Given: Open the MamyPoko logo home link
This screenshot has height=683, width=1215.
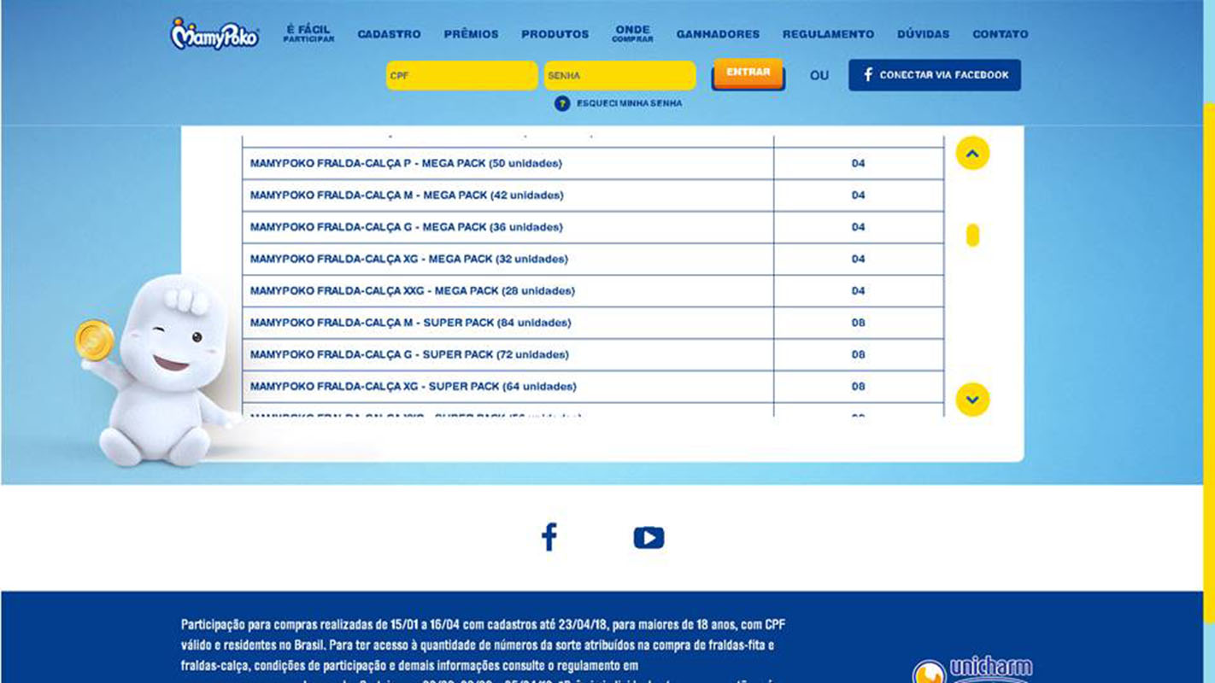Looking at the screenshot, I should [214, 34].
